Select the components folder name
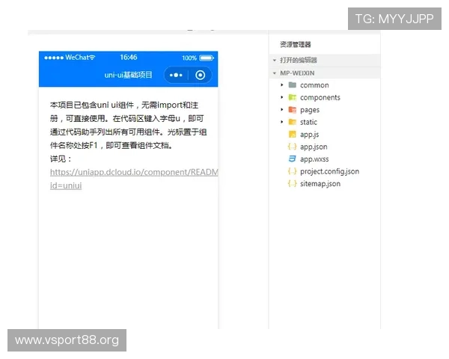This screenshot has width=449, height=359. coord(320,98)
